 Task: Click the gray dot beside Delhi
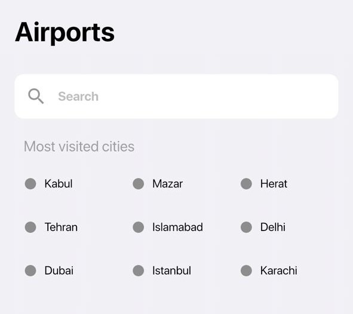coord(246,227)
